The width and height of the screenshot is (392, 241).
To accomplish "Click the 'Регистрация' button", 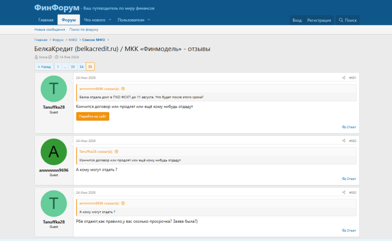I will tap(319, 20).
